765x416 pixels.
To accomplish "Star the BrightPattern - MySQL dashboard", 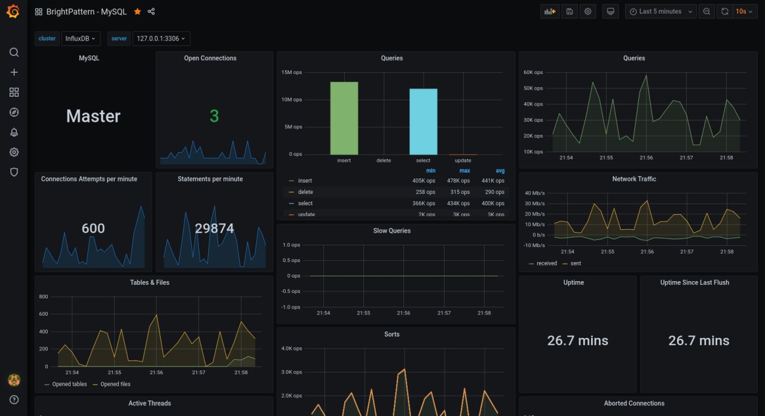I will [137, 11].
